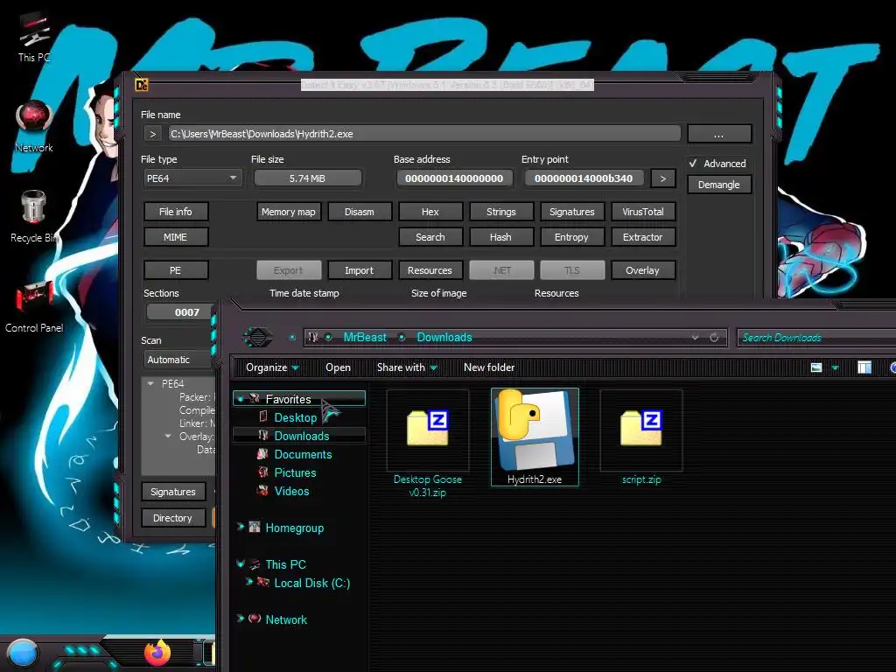This screenshot has width=896, height=672.
Task: Expand the Network node in Explorer
Action: tap(241, 619)
